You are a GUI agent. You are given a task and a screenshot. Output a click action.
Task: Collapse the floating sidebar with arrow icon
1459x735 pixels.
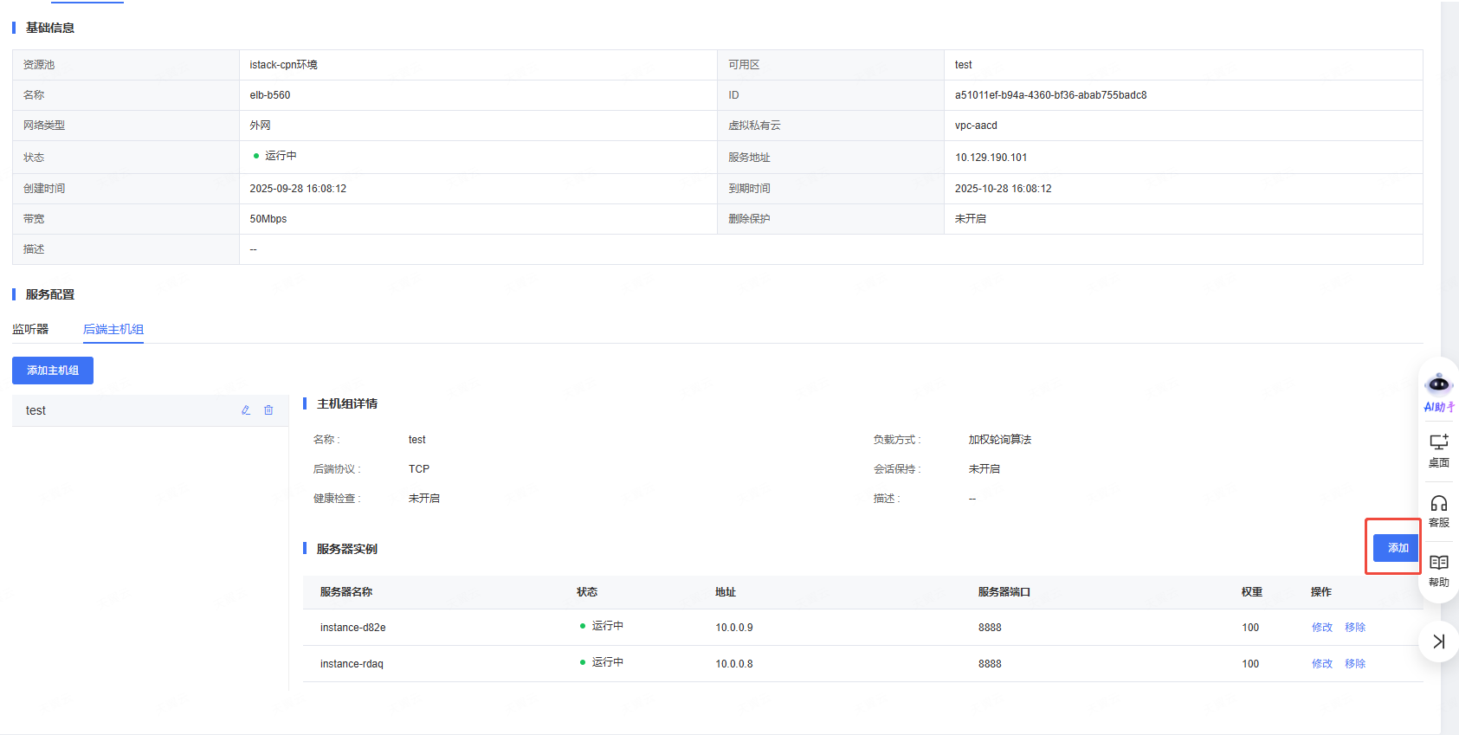tap(1438, 642)
